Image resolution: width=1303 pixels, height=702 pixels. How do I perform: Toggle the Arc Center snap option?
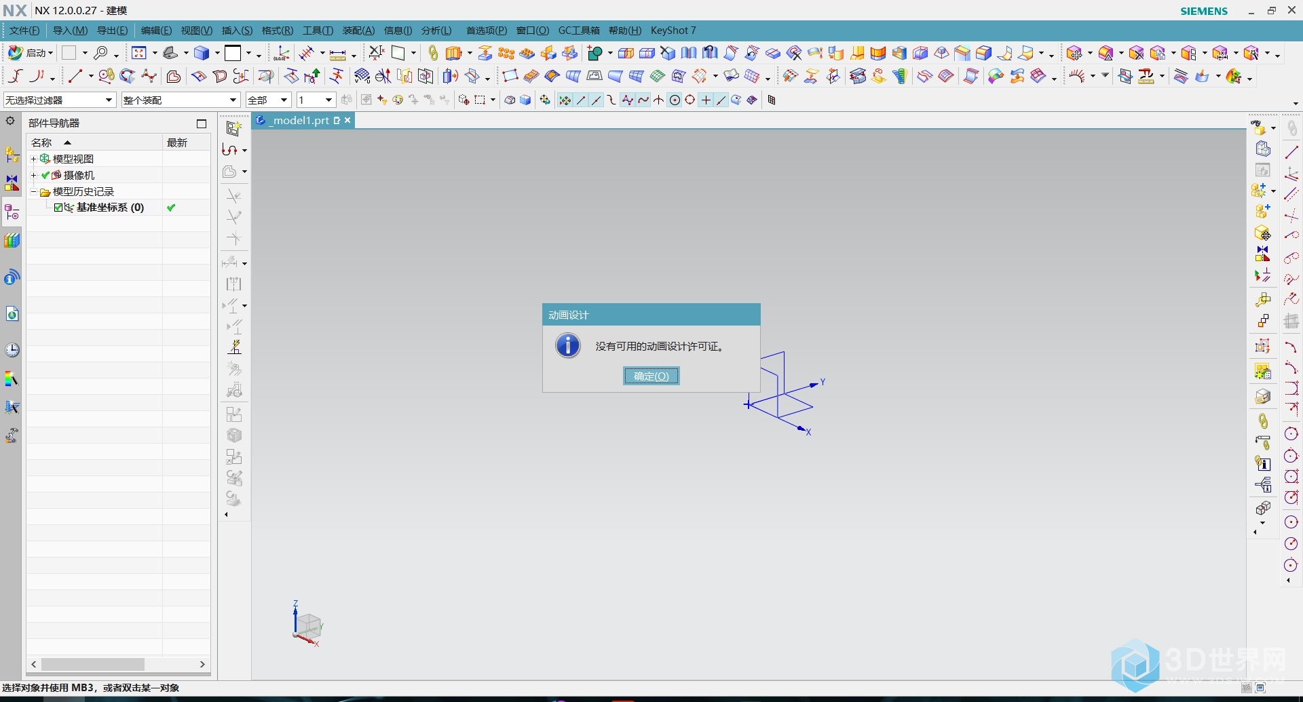(x=675, y=100)
